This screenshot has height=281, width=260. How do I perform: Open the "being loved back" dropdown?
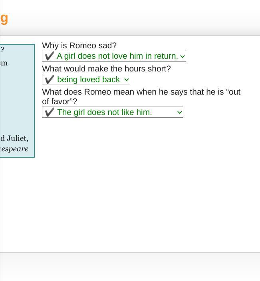pyautogui.click(x=86, y=79)
